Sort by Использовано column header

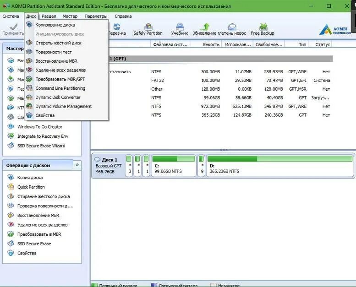coord(238,44)
